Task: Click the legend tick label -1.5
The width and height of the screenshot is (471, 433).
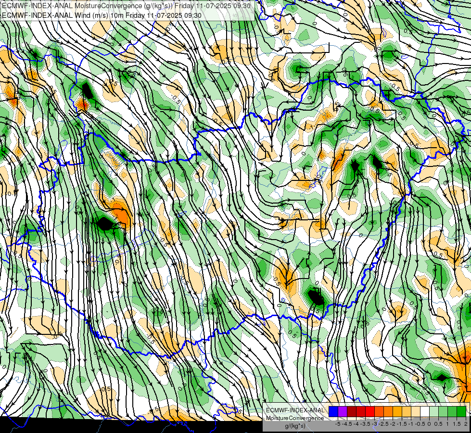Action: (402, 424)
